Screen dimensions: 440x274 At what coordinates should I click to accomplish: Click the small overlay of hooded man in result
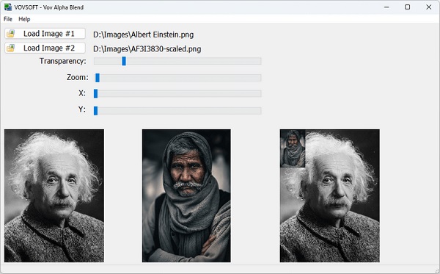coord(293,148)
